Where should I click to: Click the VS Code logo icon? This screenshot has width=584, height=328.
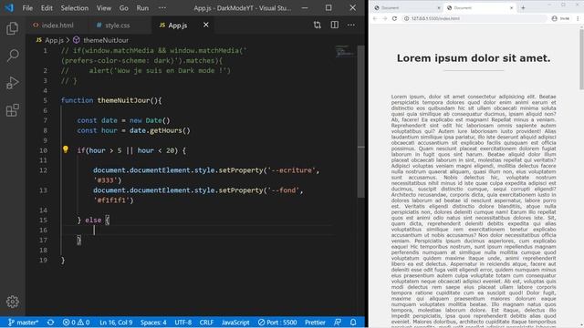pos(9,8)
